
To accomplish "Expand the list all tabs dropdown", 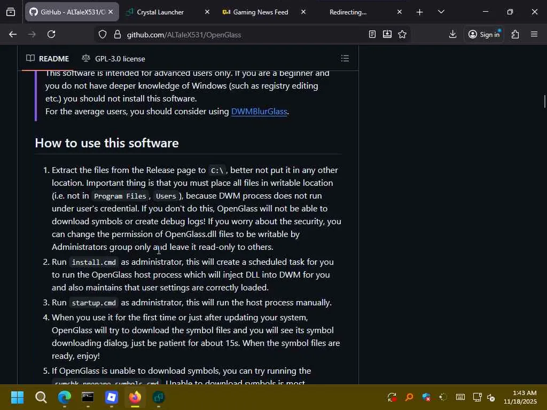I will coord(441,12).
